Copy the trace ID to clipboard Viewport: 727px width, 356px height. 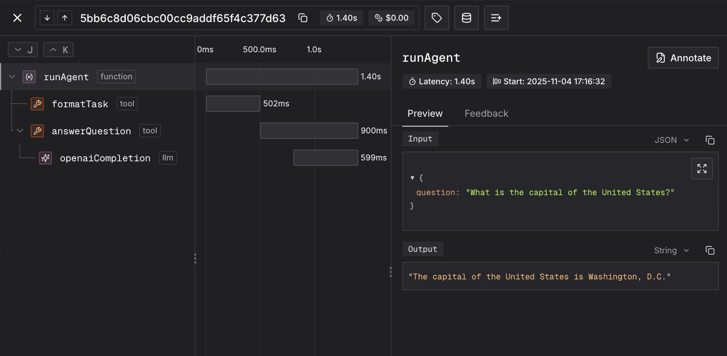coord(303,18)
